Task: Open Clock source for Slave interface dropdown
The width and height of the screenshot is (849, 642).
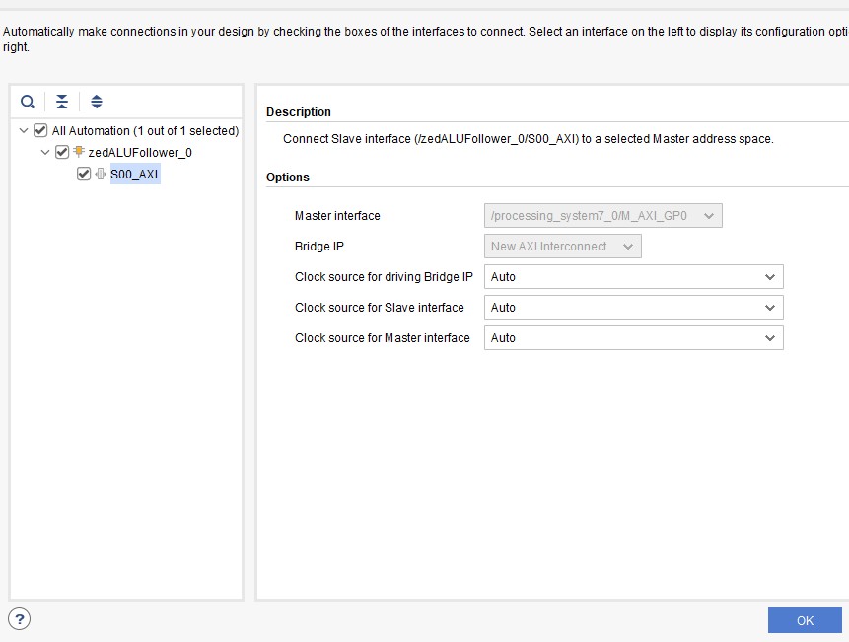Action: coord(633,308)
